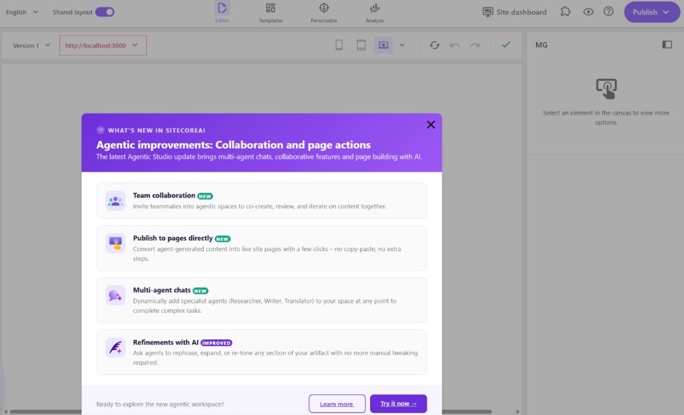Open the Analyze tab
The width and height of the screenshot is (684, 415).
tap(374, 12)
